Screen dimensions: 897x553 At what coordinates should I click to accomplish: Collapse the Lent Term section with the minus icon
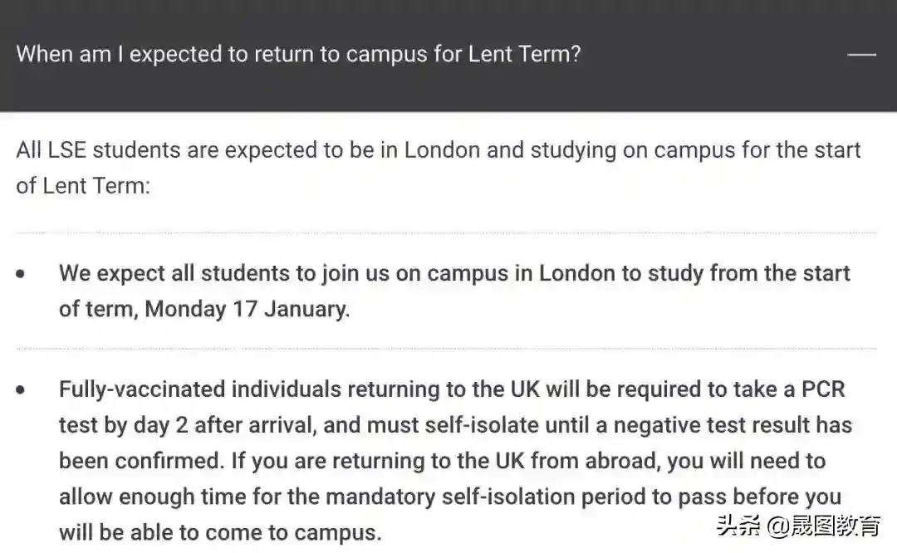point(861,55)
